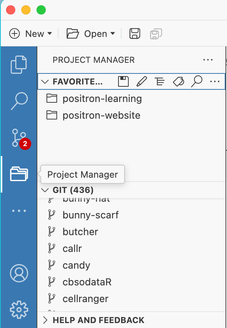Screen dimensions: 227x328
Task: Expand HELP AND FEEDBACK
Action: (x=46, y=320)
